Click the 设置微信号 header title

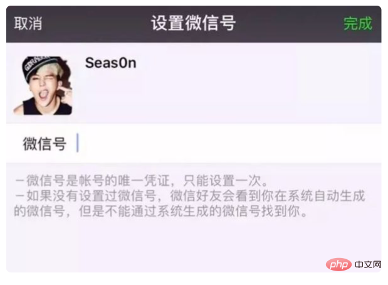pyautogui.click(x=193, y=23)
